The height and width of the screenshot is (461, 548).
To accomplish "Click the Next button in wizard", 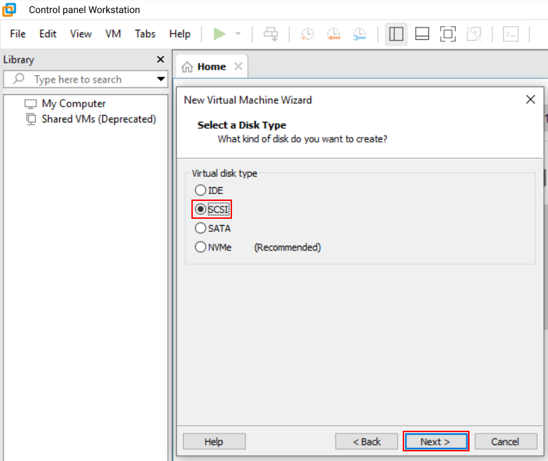I will coord(435,442).
